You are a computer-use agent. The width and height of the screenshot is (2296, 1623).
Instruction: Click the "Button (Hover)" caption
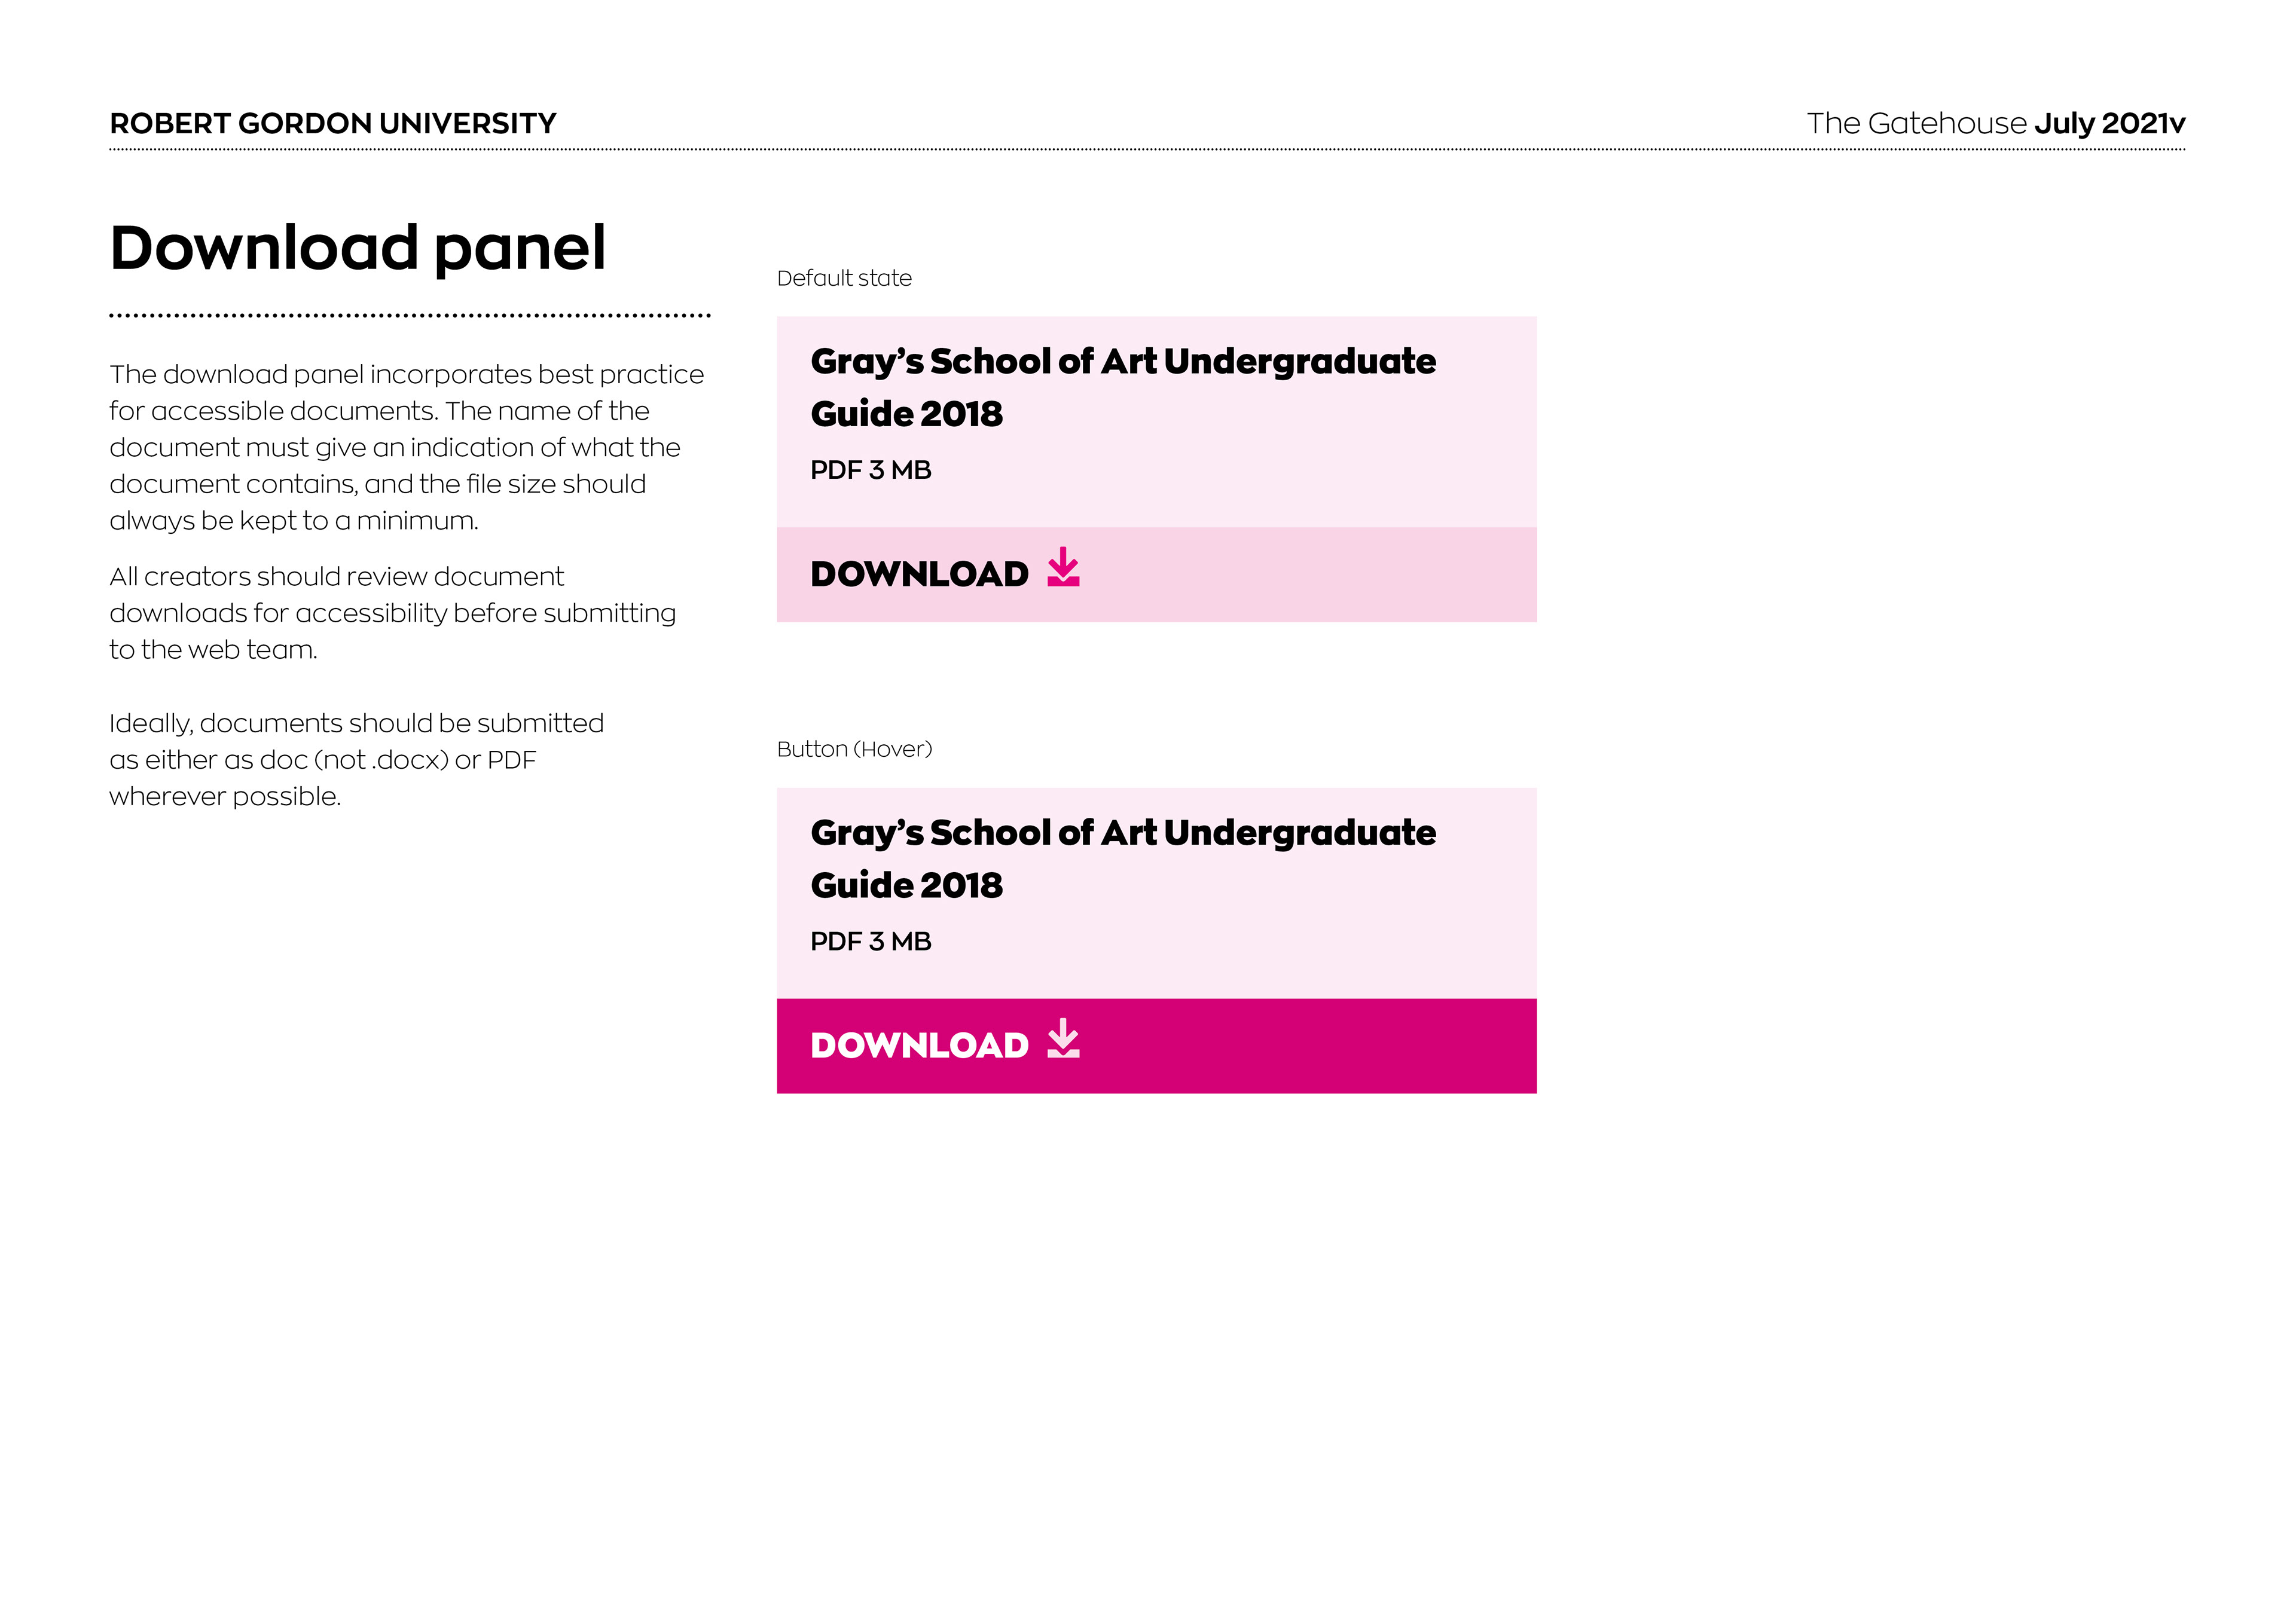[x=854, y=749]
